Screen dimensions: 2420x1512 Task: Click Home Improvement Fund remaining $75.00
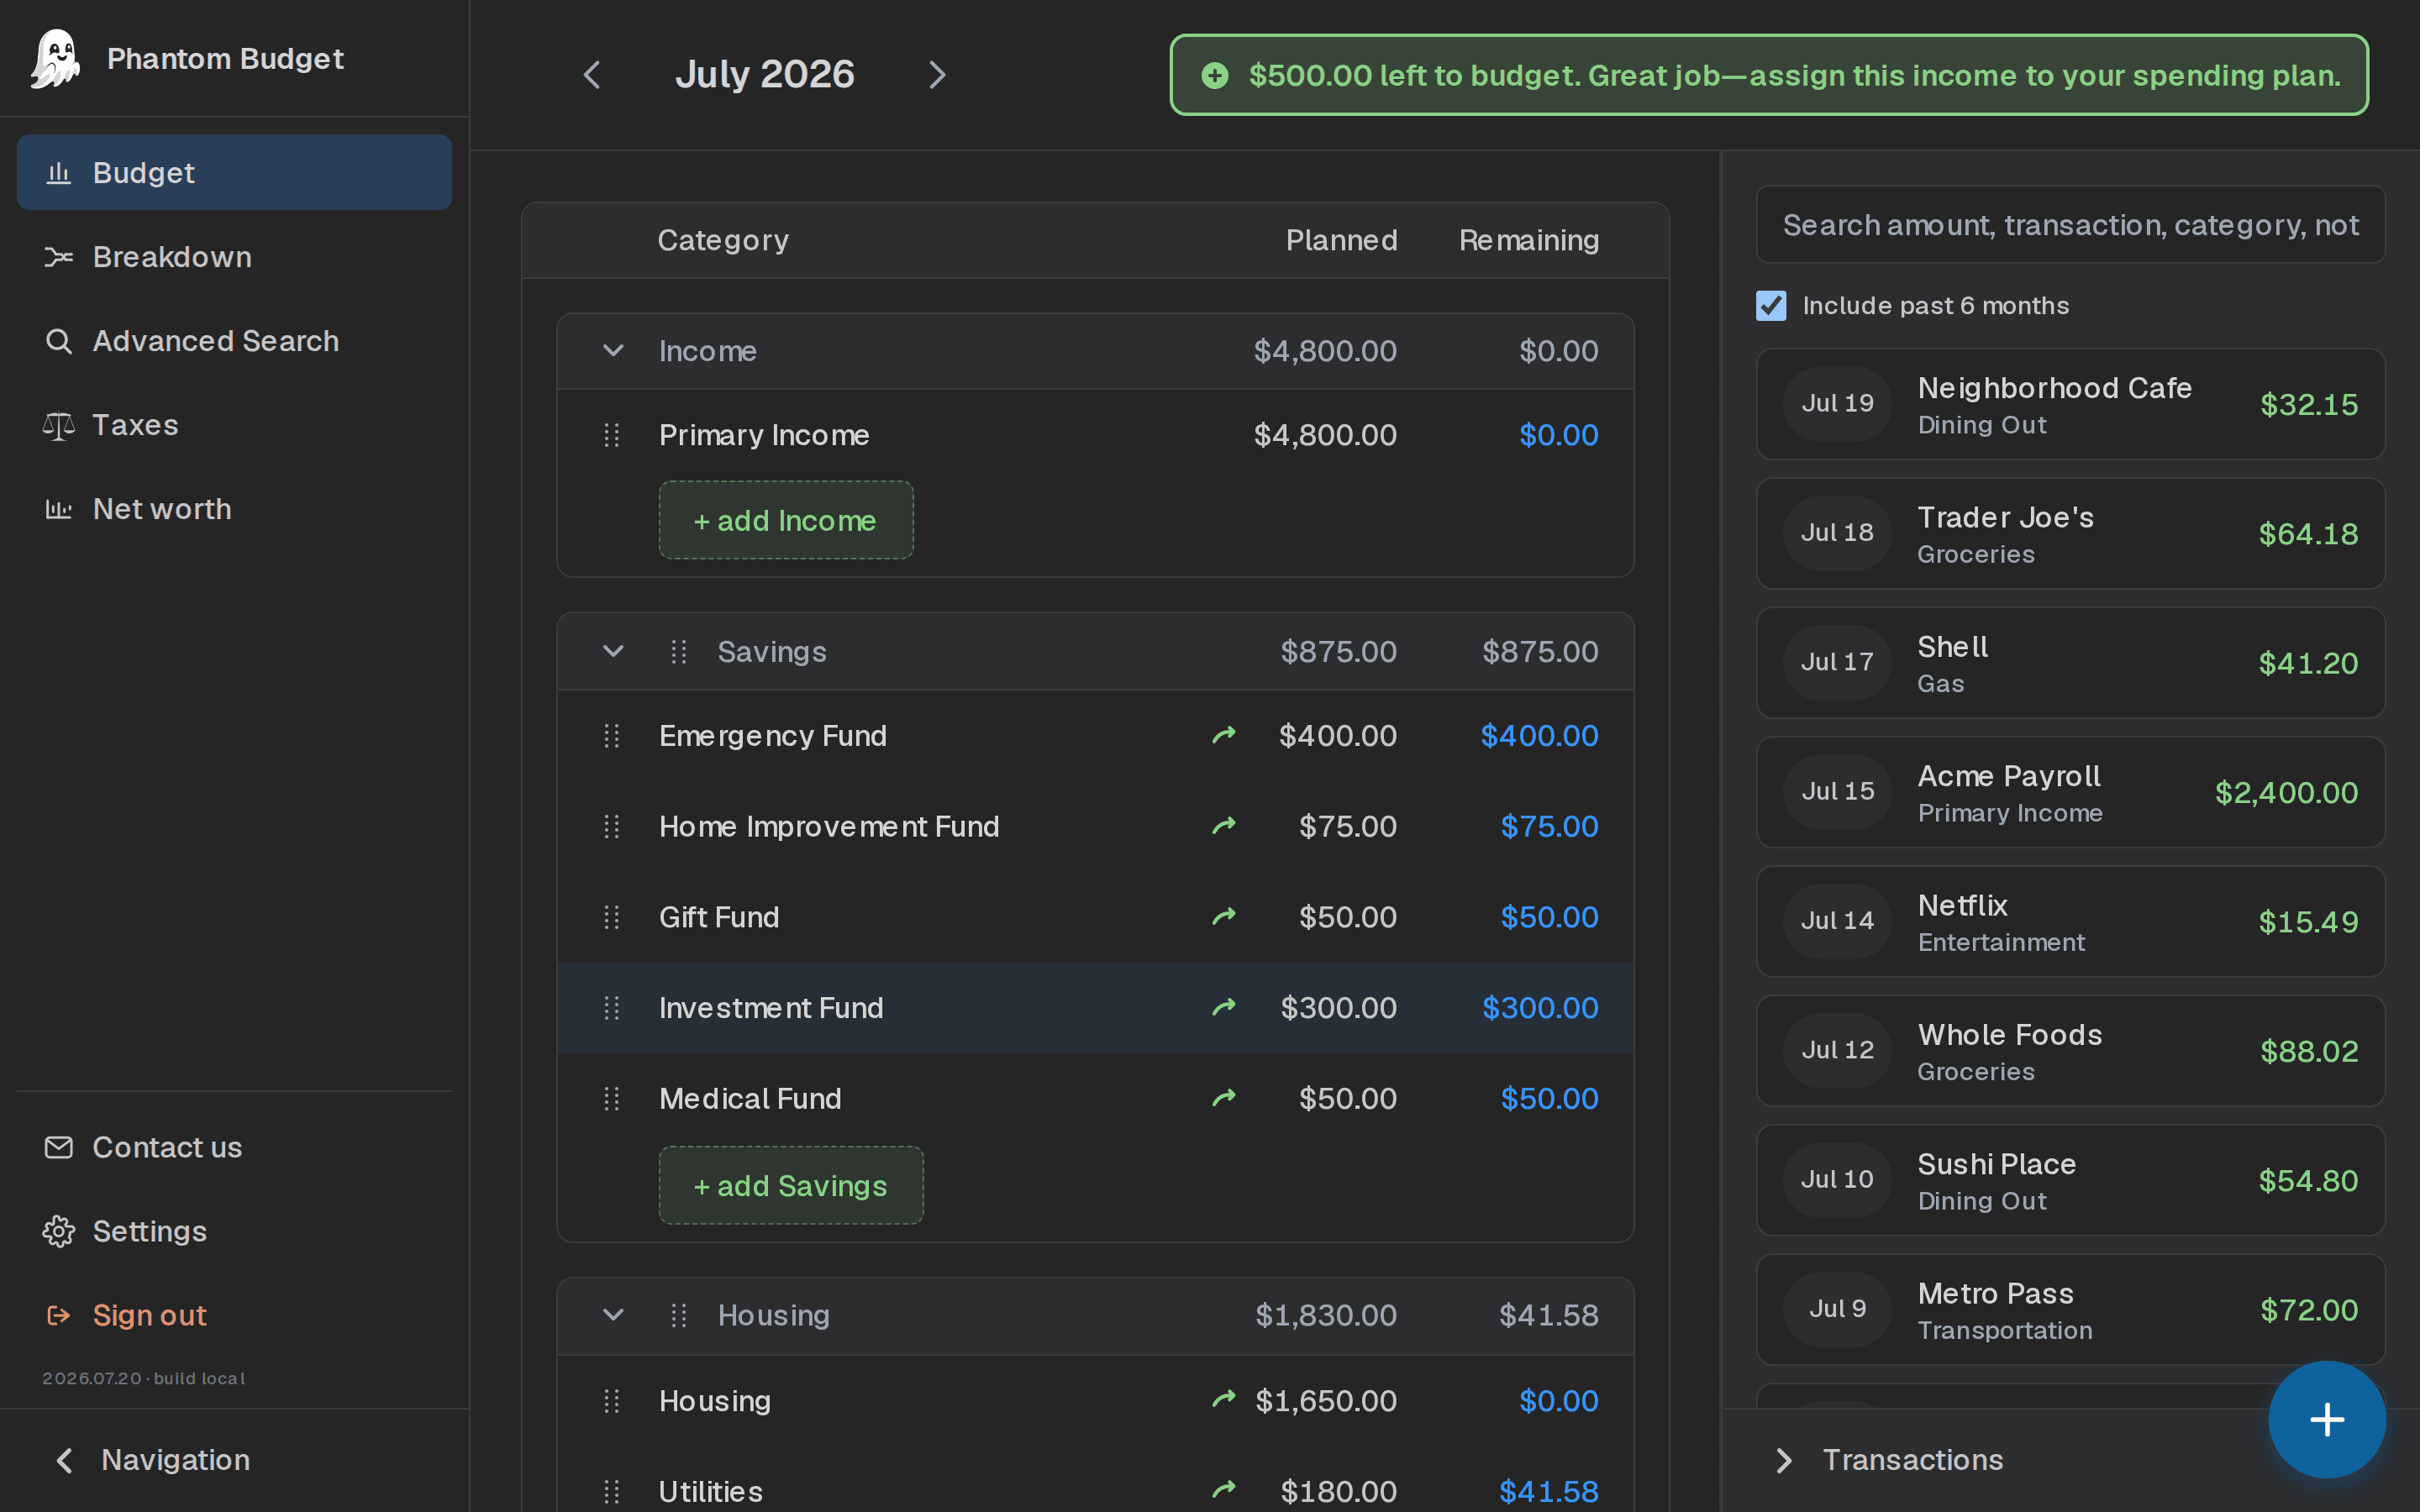(x=1549, y=827)
